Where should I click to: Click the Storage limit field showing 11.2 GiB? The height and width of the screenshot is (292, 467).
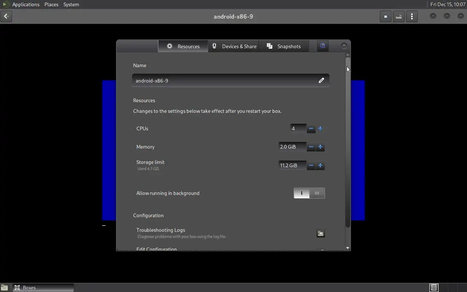coord(293,165)
